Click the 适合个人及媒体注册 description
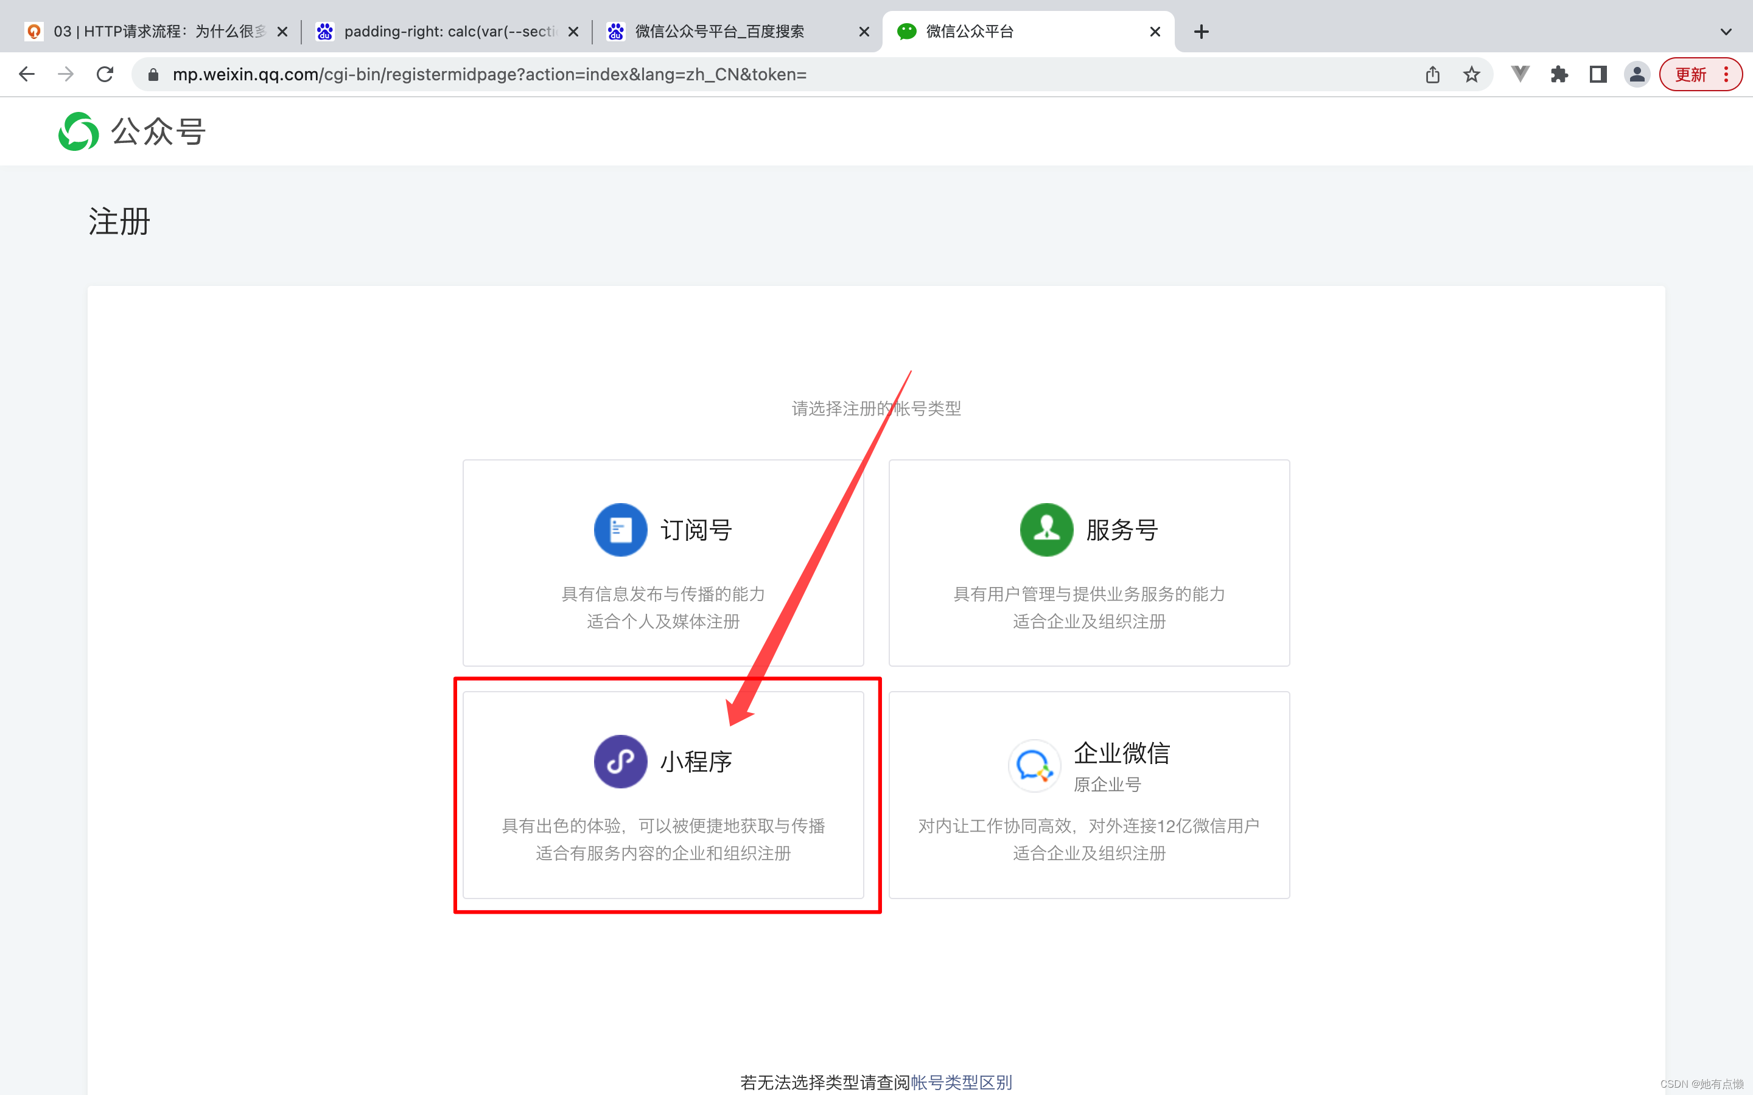 coord(663,621)
